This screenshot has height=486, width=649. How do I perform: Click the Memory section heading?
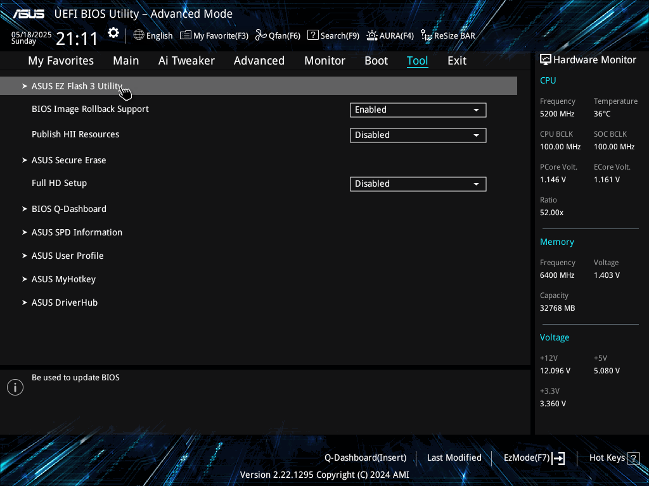pos(557,242)
